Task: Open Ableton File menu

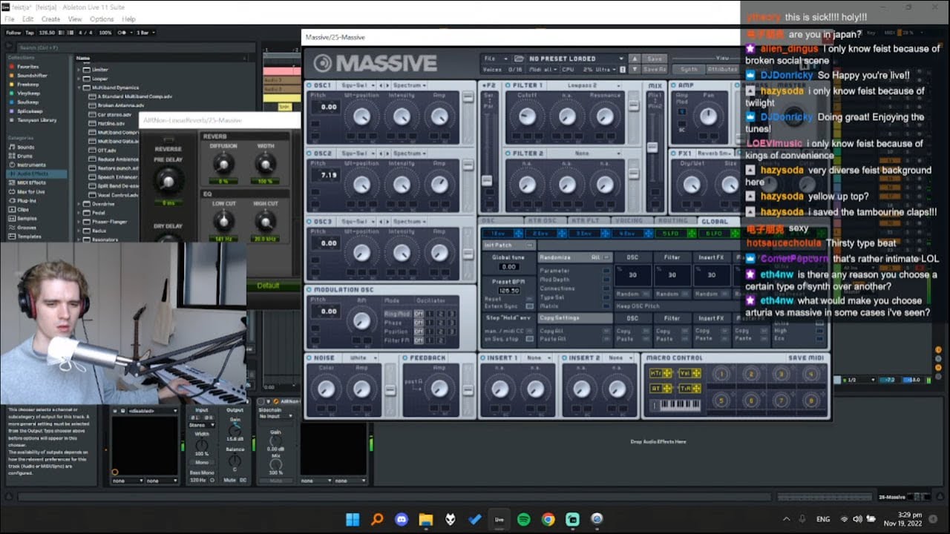Action: pyautogui.click(x=10, y=19)
